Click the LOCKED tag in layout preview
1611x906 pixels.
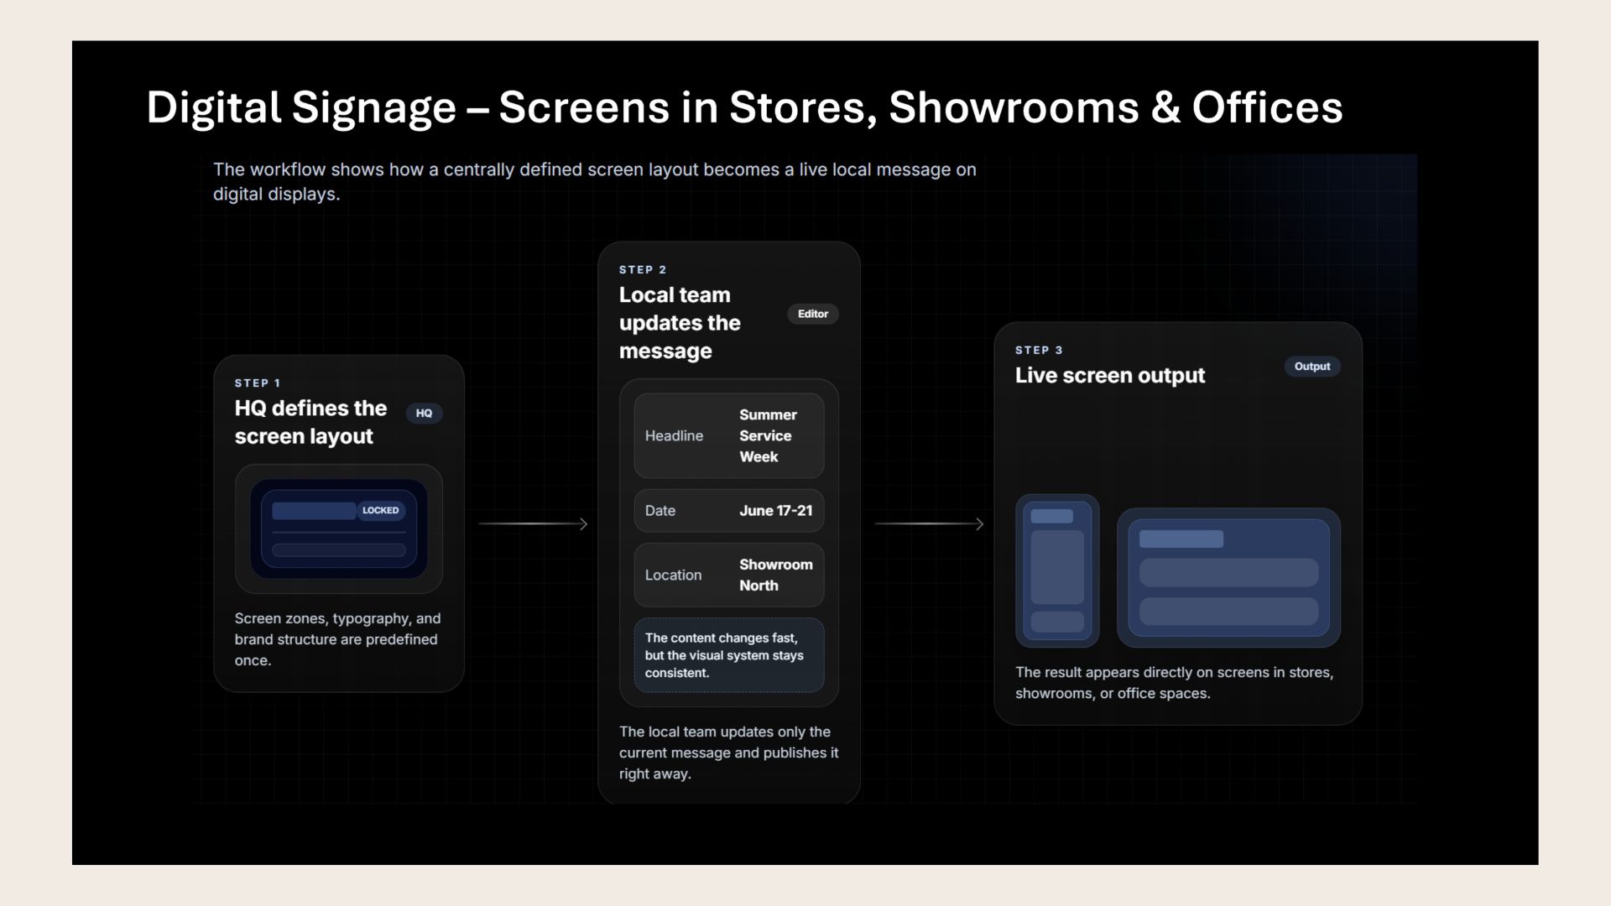[x=380, y=510]
